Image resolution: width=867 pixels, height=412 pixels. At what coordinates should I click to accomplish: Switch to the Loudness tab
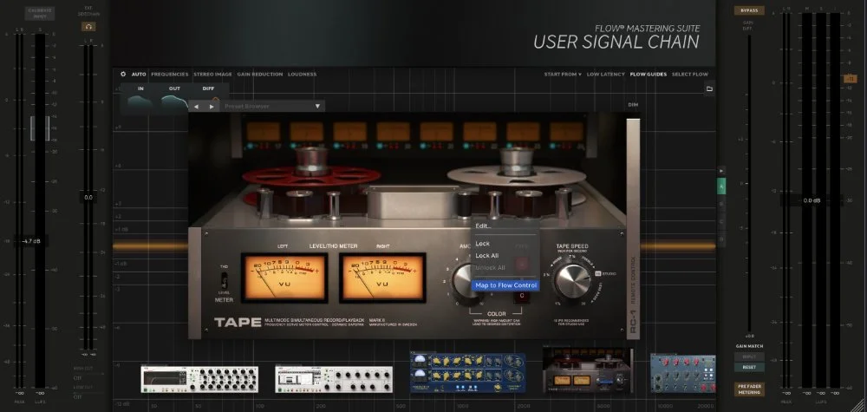tap(302, 74)
